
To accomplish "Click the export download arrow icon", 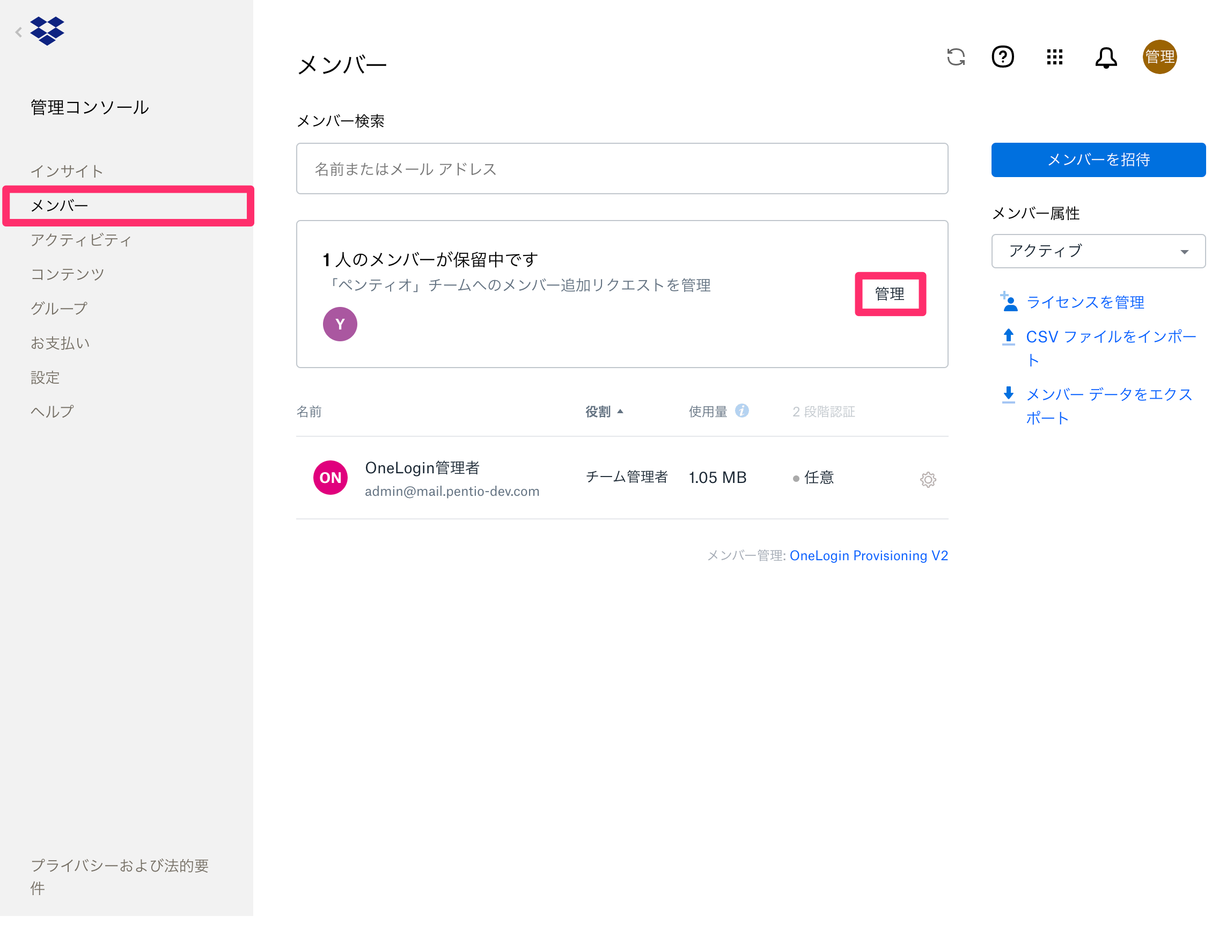I will [x=1008, y=394].
